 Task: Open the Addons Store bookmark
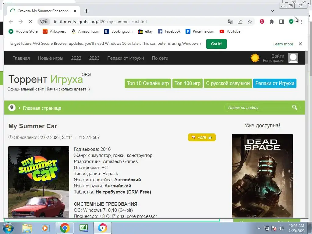(x=23, y=31)
